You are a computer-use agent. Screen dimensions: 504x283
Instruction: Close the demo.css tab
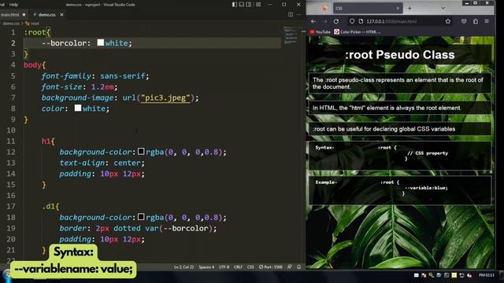click(61, 15)
